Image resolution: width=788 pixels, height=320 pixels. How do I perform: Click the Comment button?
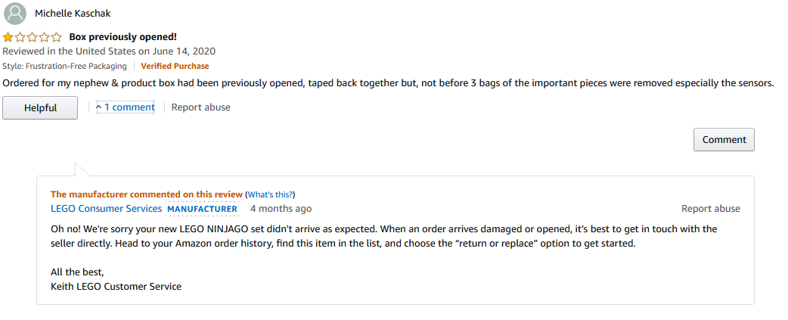coord(724,140)
